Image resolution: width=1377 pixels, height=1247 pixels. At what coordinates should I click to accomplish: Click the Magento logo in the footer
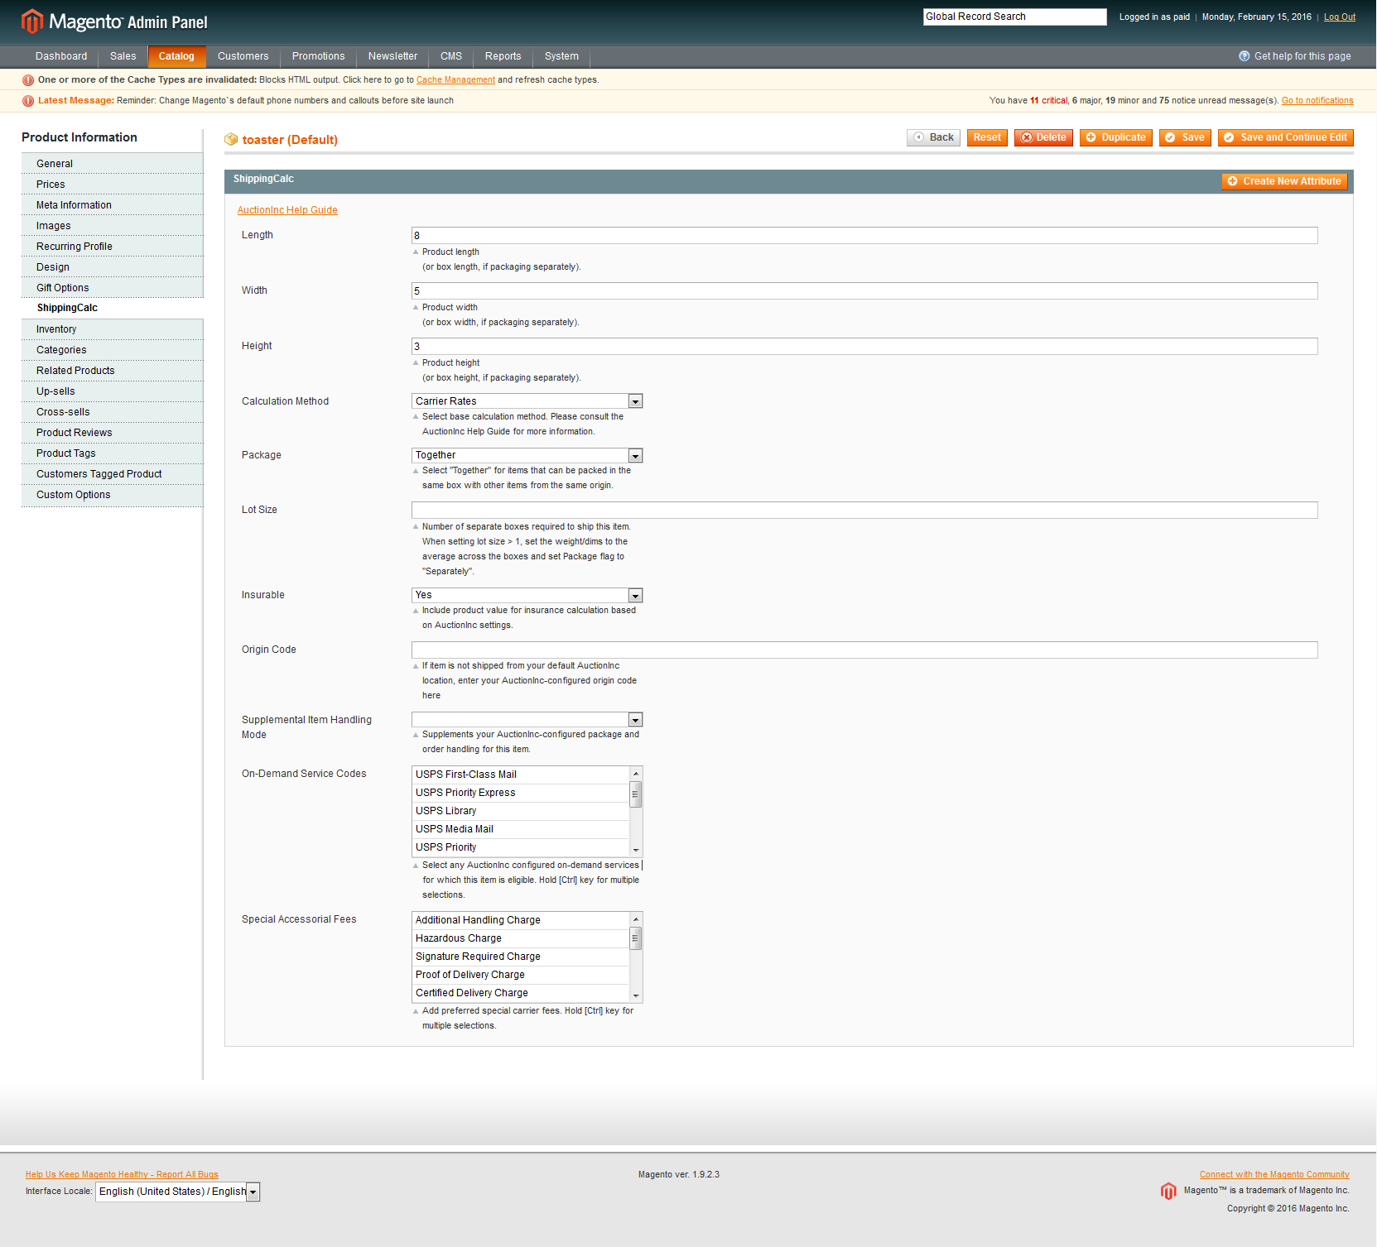(x=1168, y=1191)
